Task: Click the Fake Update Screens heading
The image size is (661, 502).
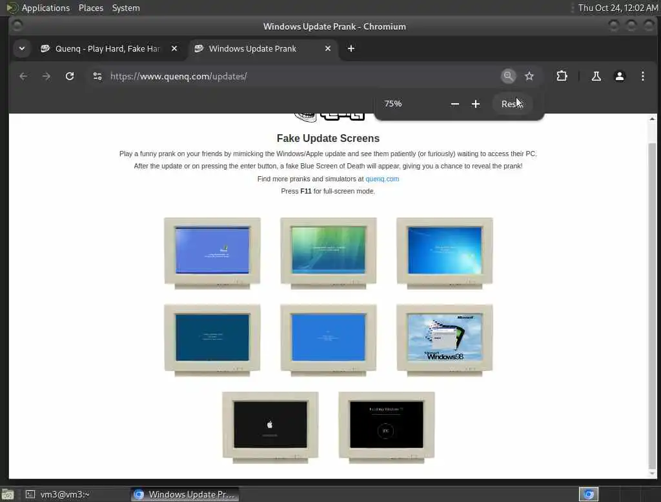Action: pos(328,138)
